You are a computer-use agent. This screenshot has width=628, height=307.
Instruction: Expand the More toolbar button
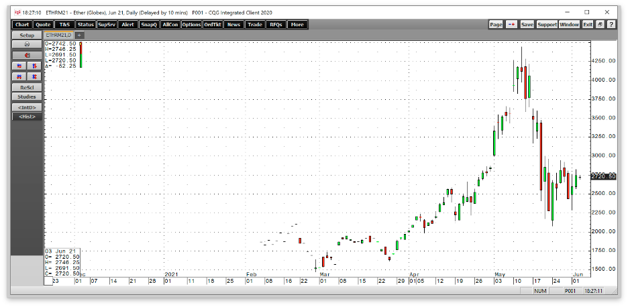tap(297, 25)
